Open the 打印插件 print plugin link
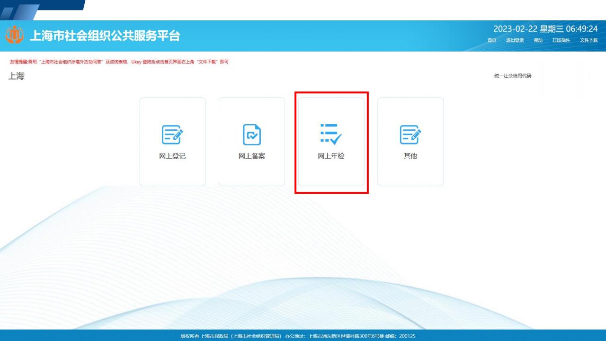Viewport: 606px width, 341px height. click(561, 40)
